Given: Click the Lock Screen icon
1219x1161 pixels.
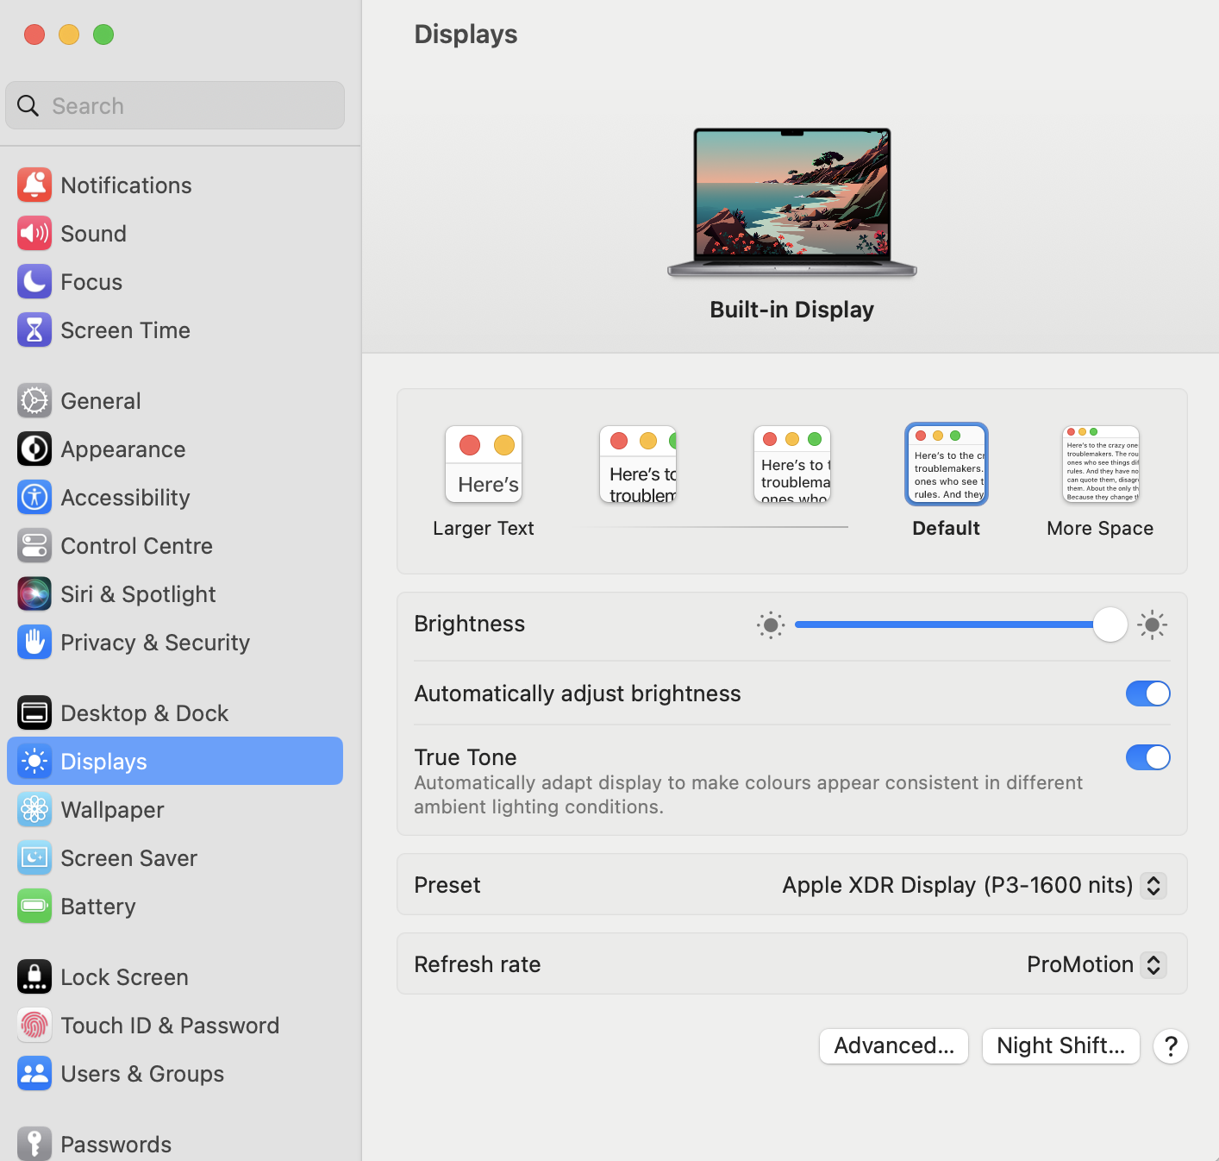Looking at the screenshot, I should coord(34,977).
